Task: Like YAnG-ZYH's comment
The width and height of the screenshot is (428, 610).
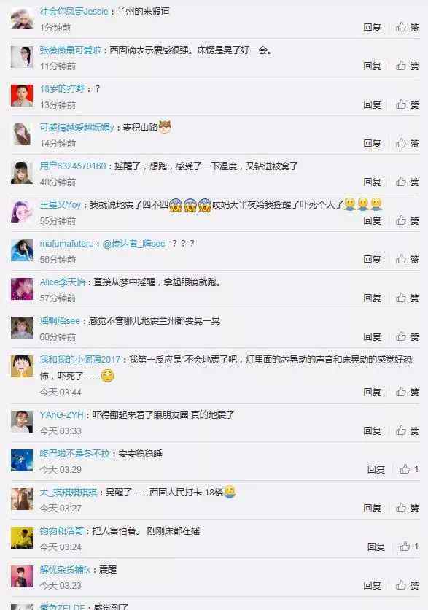Action: (x=407, y=431)
